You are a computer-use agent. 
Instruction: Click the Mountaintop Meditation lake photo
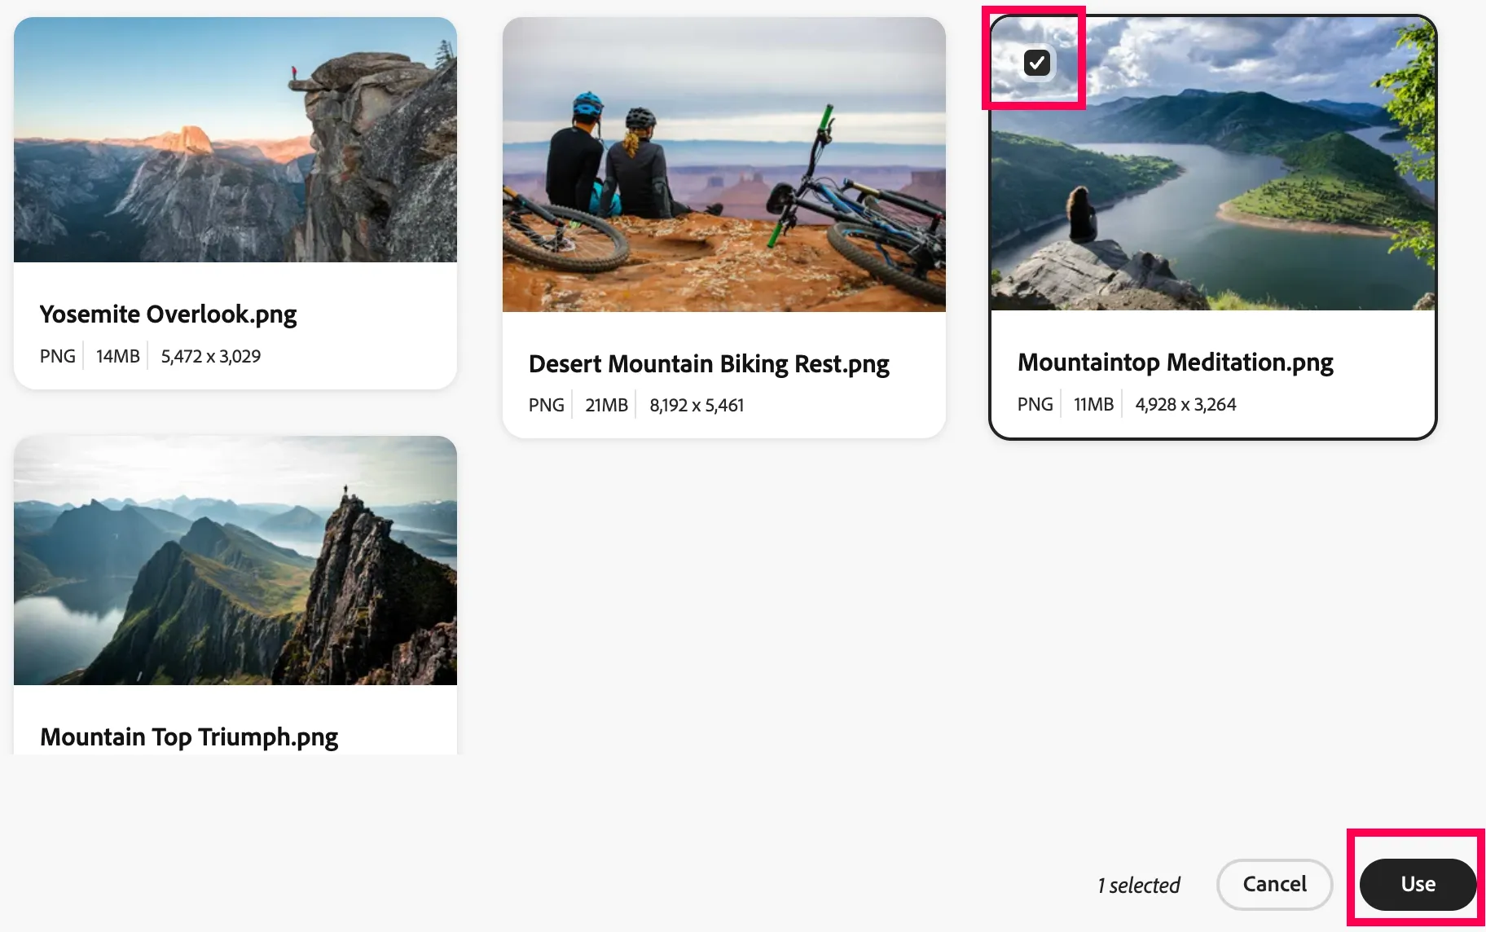[x=1213, y=164]
